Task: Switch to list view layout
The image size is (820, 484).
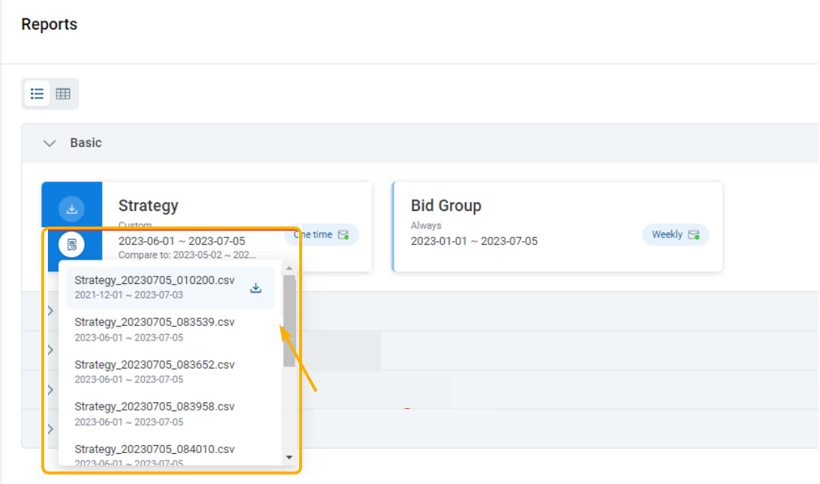Action: [37, 94]
